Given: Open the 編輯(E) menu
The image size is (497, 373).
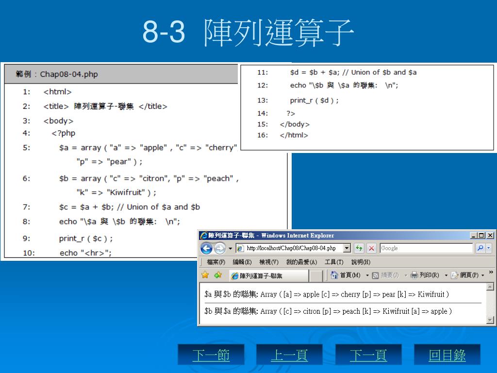Looking at the screenshot, I should pos(242,262).
